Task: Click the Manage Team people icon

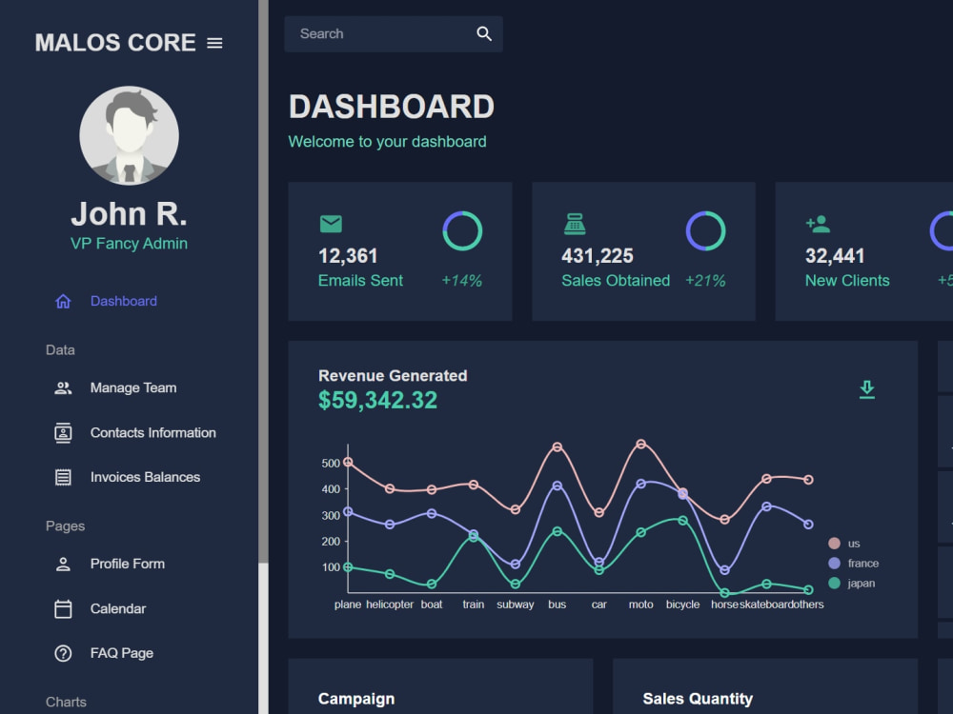Action: 63,388
